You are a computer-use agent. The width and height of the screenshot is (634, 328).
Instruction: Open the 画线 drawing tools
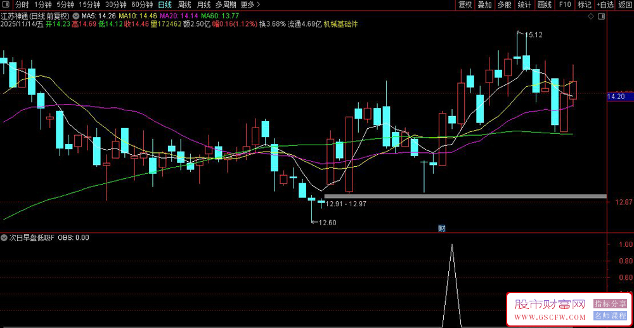544,4
